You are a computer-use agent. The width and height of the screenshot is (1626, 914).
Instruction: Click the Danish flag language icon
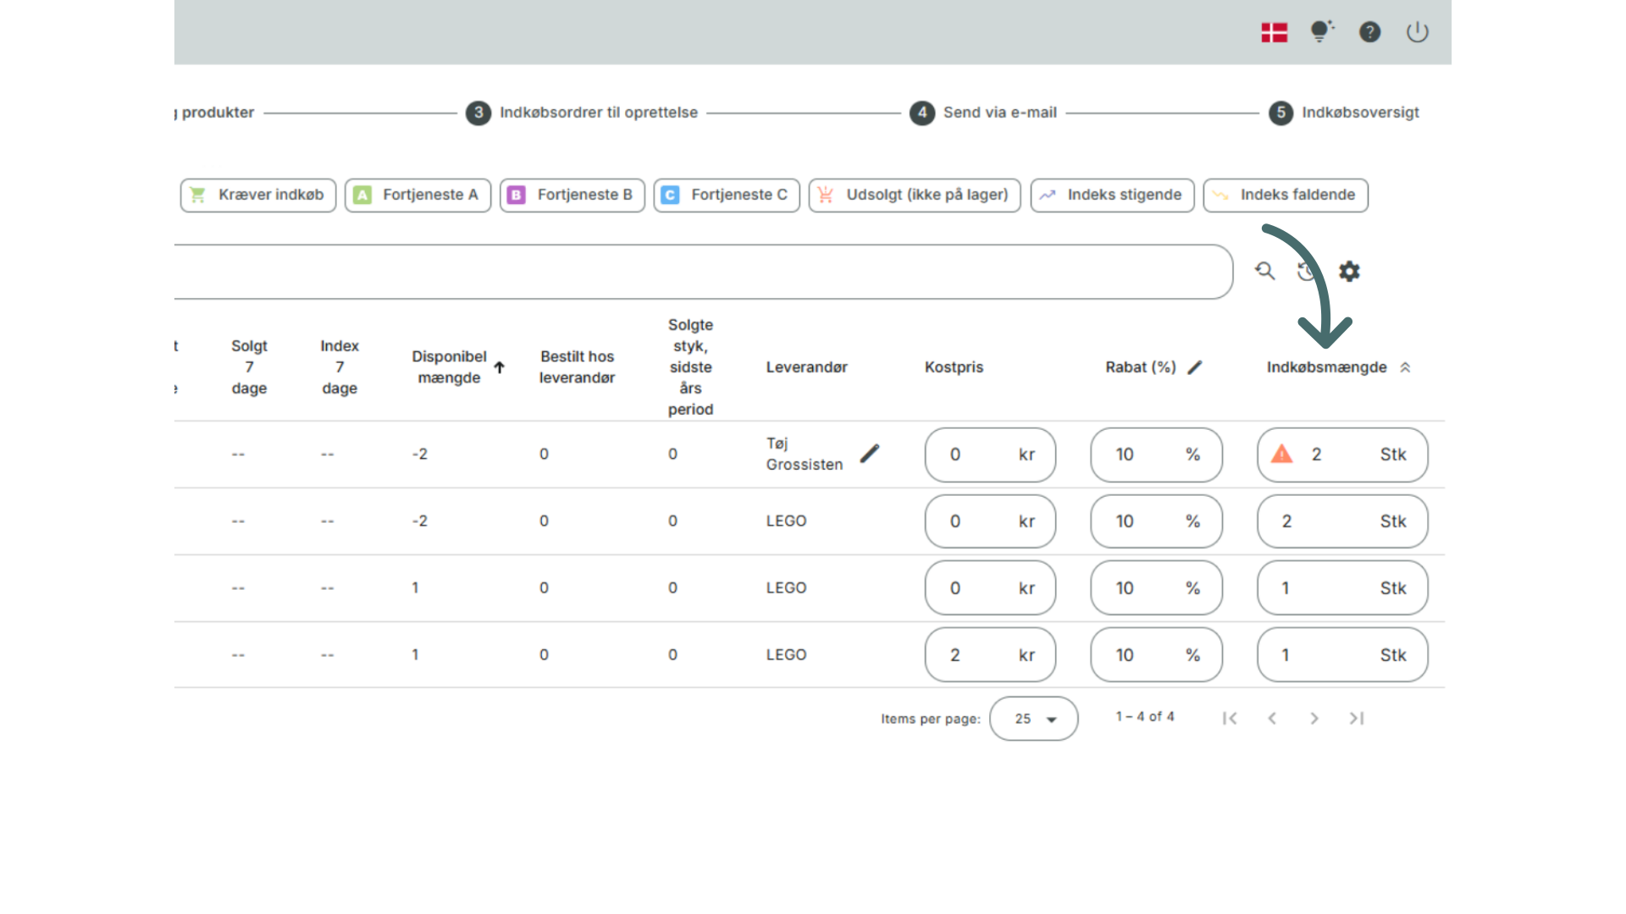tap(1274, 32)
